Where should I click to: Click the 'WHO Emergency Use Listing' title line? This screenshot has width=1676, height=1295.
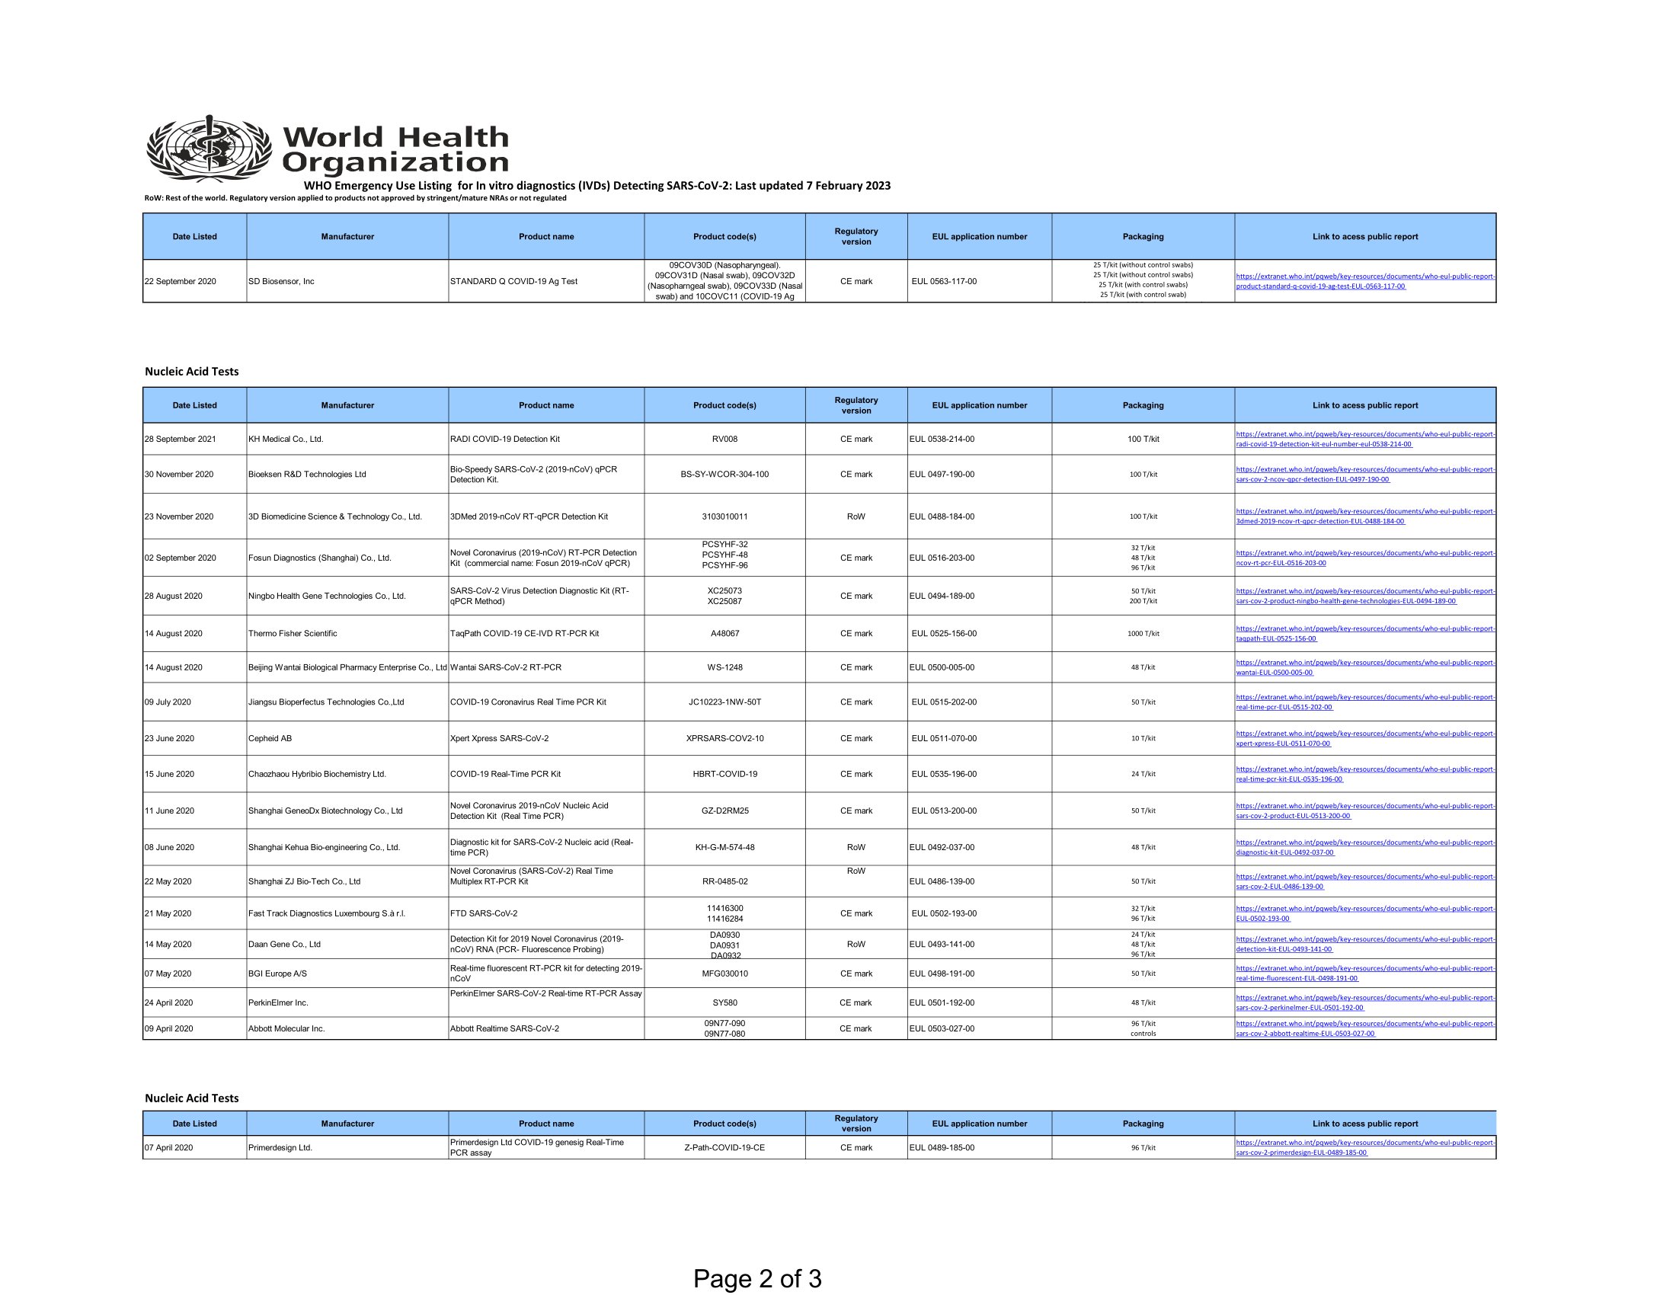597,186
